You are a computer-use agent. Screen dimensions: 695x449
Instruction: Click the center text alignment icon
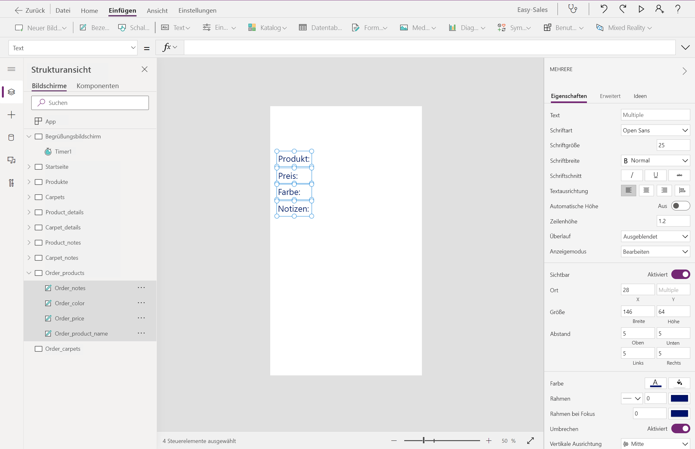click(646, 191)
